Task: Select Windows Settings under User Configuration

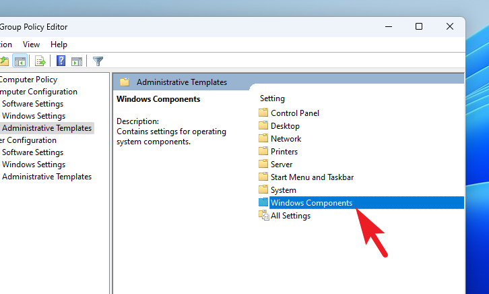Action: pos(34,165)
